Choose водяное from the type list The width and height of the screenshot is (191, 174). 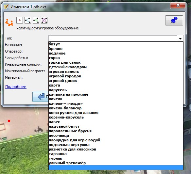tap(116, 54)
